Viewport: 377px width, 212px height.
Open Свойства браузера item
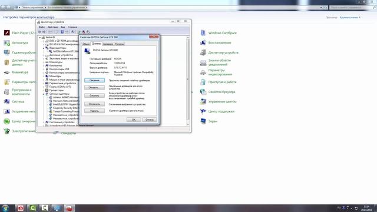(x=218, y=92)
